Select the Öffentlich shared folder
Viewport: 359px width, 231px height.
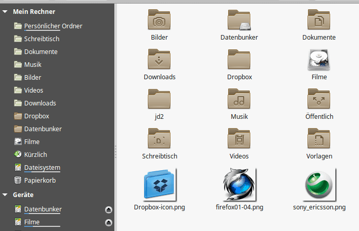[x=319, y=99]
